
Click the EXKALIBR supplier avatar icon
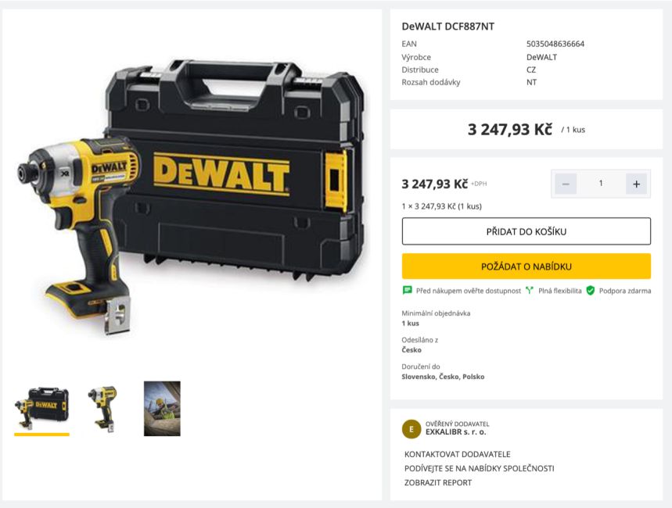[x=411, y=429]
